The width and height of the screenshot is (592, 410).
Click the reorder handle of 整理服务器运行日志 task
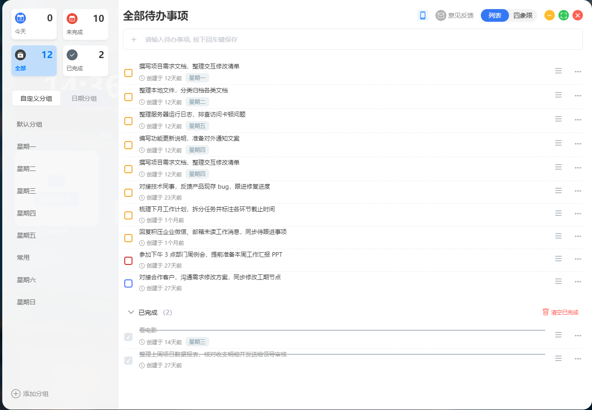(x=558, y=119)
